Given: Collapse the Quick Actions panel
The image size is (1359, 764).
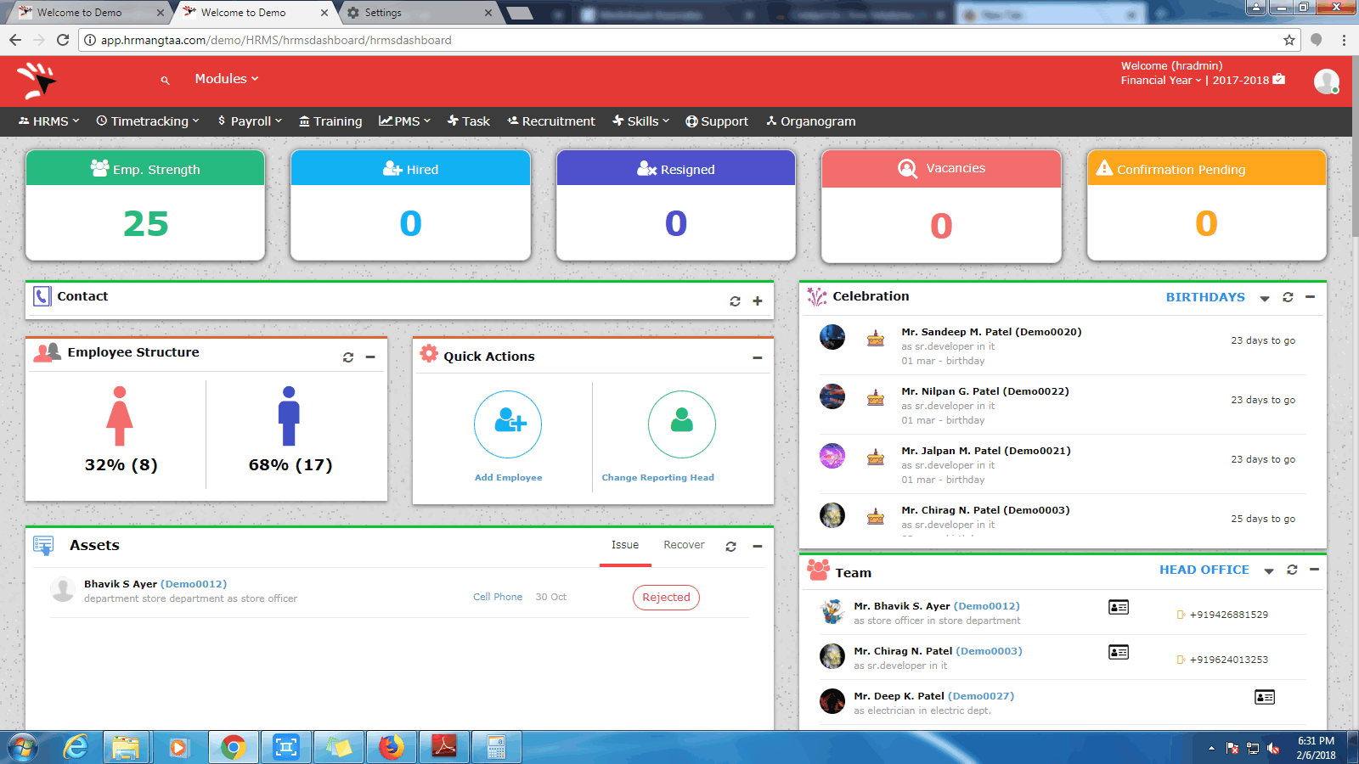Looking at the screenshot, I should click(x=757, y=358).
